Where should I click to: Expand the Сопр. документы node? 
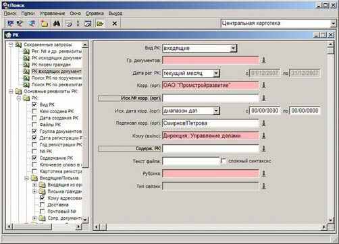34,218
